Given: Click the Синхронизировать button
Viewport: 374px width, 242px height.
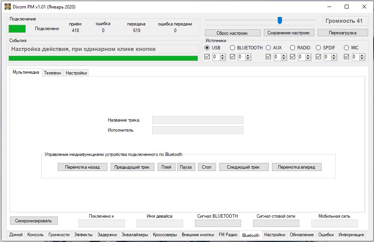Looking at the screenshot, I should (34, 221).
